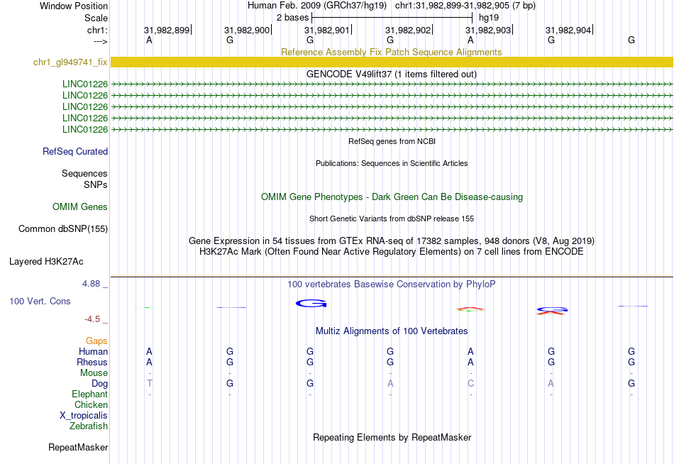
Task: Click the hg19 label beside the scale bar
Action: point(489,18)
